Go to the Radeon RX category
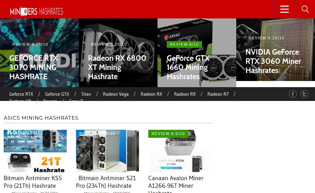 [x=151, y=94]
